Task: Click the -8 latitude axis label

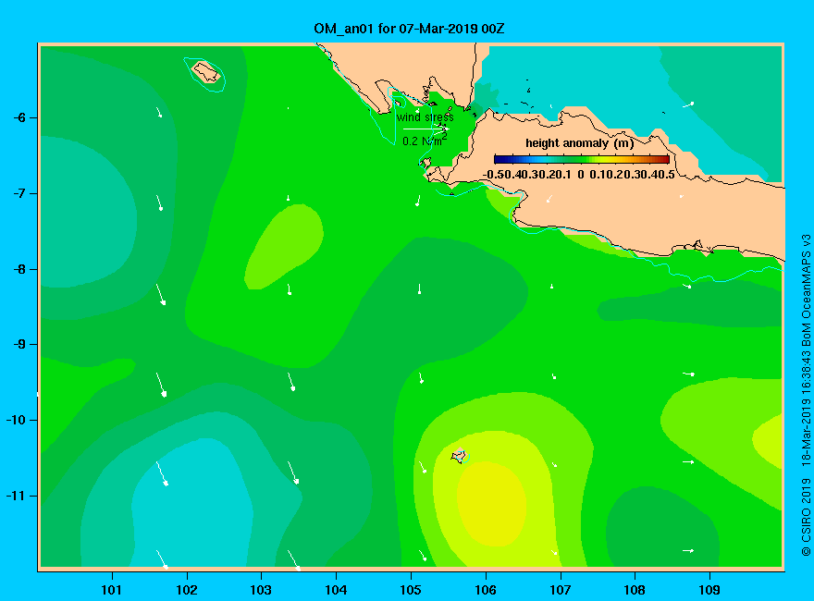Action: click(18, 269)
